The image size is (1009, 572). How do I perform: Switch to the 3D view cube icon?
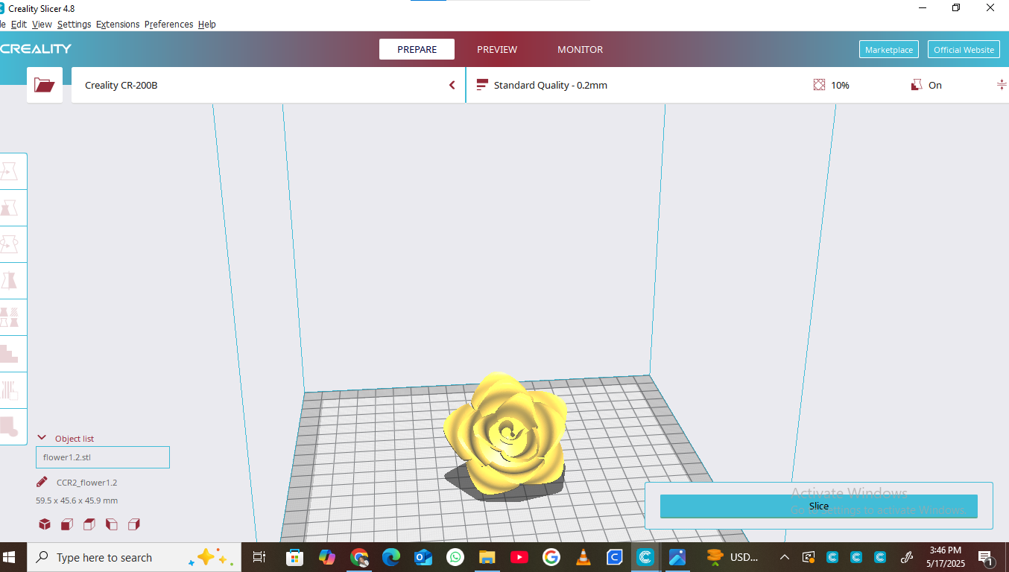tap(45, 524)
